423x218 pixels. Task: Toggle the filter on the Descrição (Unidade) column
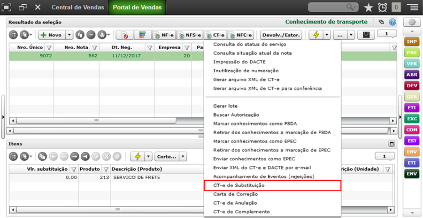click(388, 169)
